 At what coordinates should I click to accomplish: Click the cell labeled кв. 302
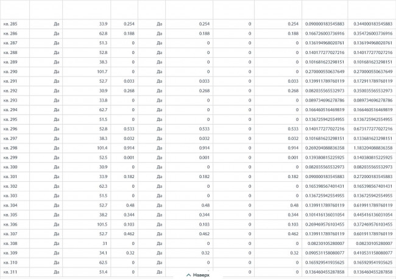(10, 186)
